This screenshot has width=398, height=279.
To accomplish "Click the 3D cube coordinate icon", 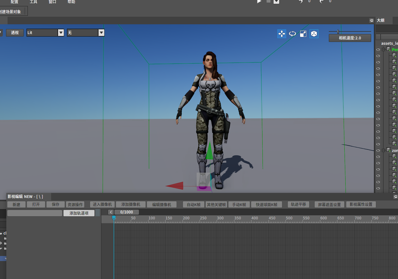I will (x=314, y=34).
